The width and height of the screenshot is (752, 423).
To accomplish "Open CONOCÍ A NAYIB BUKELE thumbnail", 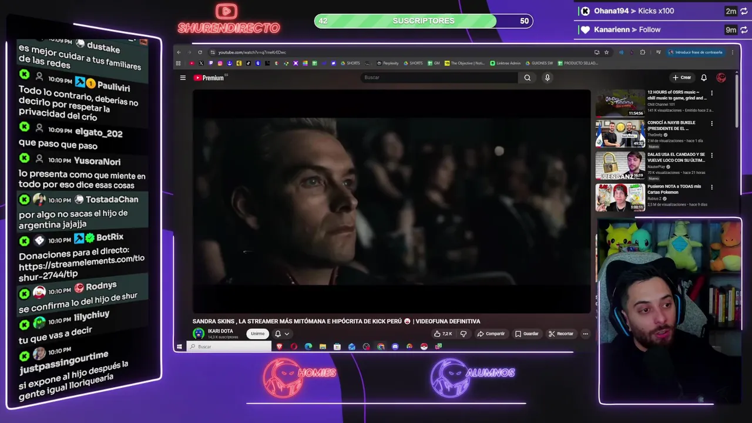I will 620,133.
